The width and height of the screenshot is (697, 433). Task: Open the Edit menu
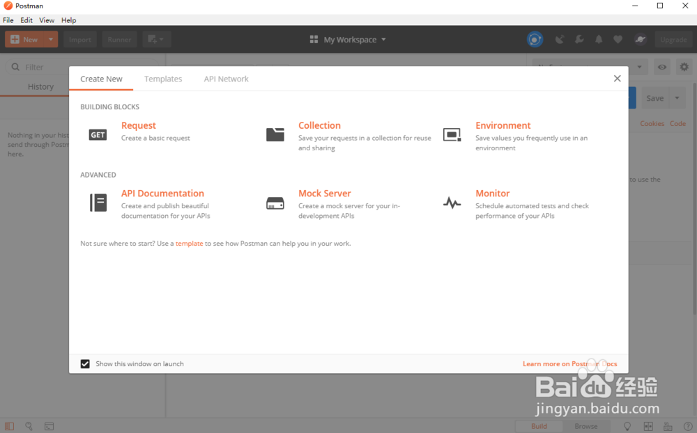pos(26,20)
